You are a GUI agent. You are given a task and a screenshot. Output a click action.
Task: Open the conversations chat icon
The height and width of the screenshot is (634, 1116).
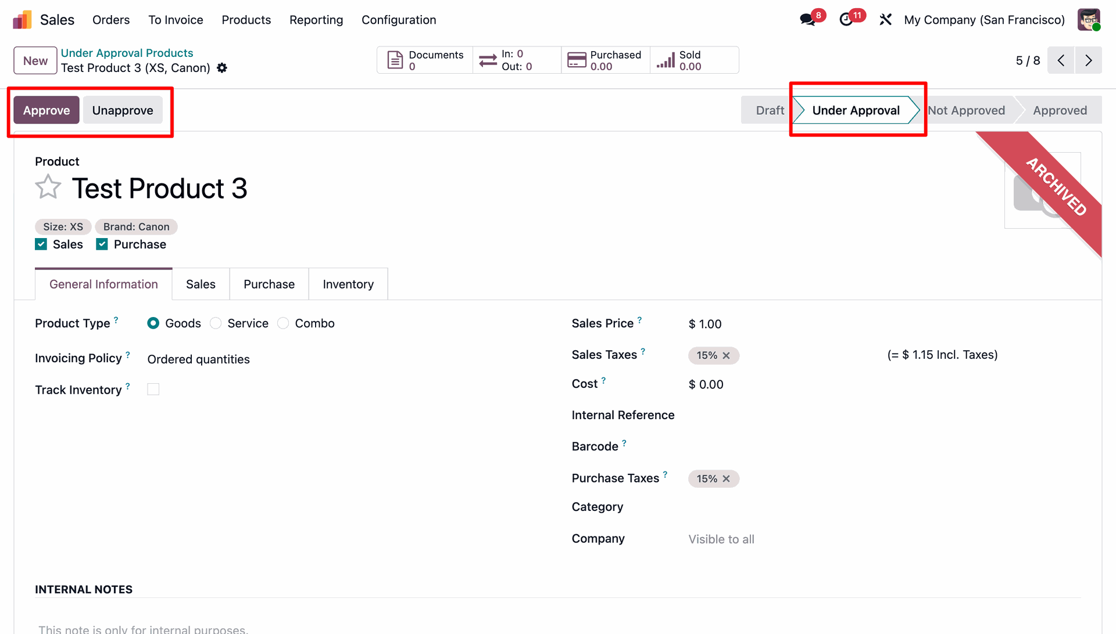(807, 20)
